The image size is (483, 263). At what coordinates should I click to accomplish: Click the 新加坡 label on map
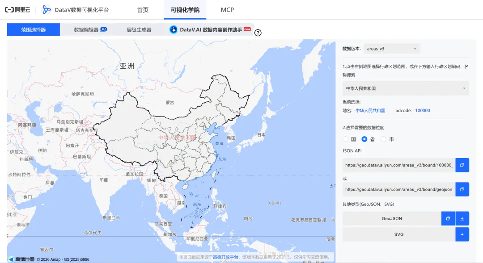[170, 234]
